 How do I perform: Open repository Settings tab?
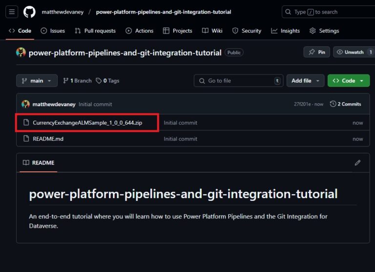point(324,31)
